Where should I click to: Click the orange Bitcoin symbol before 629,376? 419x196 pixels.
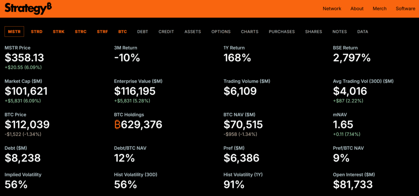click(x=117, y=125)
